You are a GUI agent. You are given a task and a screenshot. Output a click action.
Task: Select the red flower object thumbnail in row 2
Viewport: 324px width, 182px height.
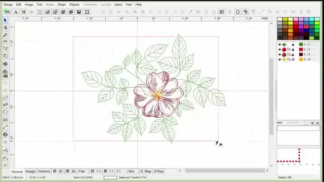pyautogui.click(x=285, y=50)
